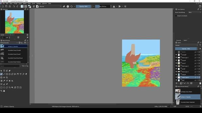202x113 pixels.
Task: Open the File menu
Action: click(x=4, y=3)
